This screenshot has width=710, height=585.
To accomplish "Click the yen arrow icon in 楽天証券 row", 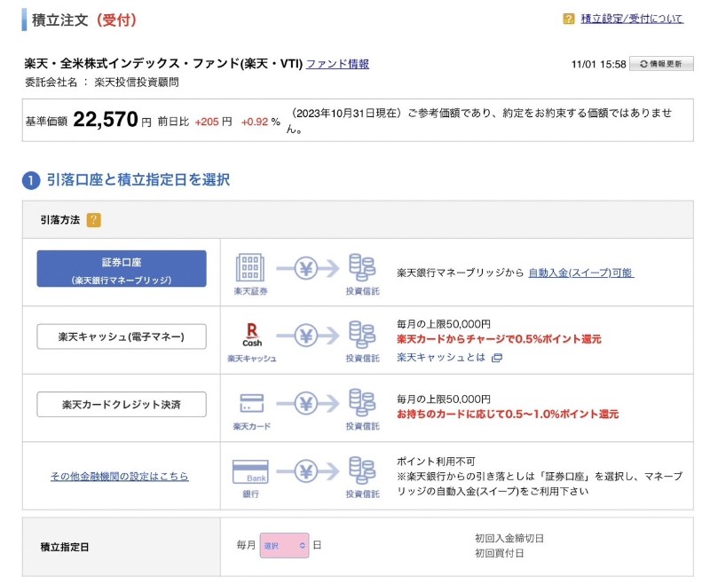I will [307, 268].
